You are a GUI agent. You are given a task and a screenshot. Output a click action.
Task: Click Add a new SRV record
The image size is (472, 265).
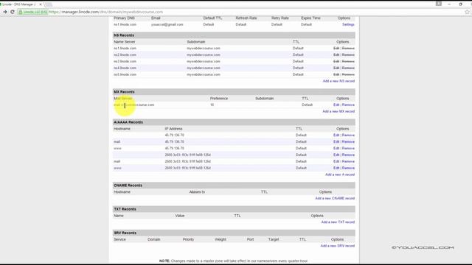338,246
